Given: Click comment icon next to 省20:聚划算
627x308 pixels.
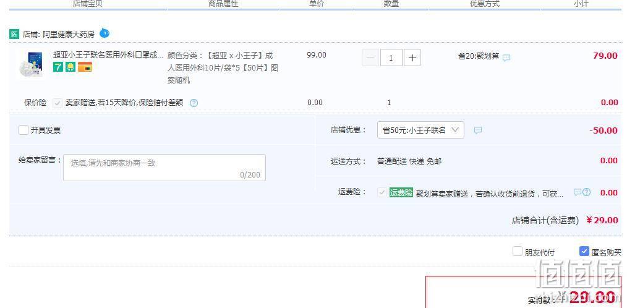Looking at the screenshot, I should pyautogui.click(x=506, y=58).
